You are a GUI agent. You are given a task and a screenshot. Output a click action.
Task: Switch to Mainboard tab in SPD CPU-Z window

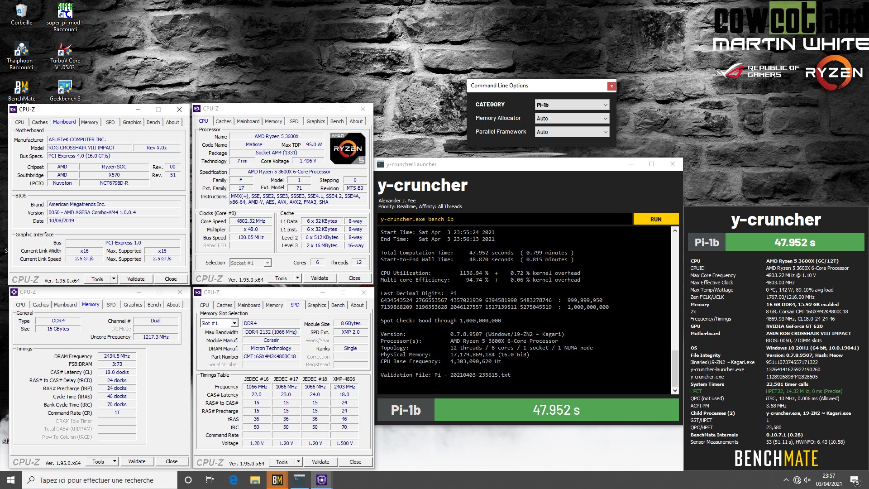[249, 305]
